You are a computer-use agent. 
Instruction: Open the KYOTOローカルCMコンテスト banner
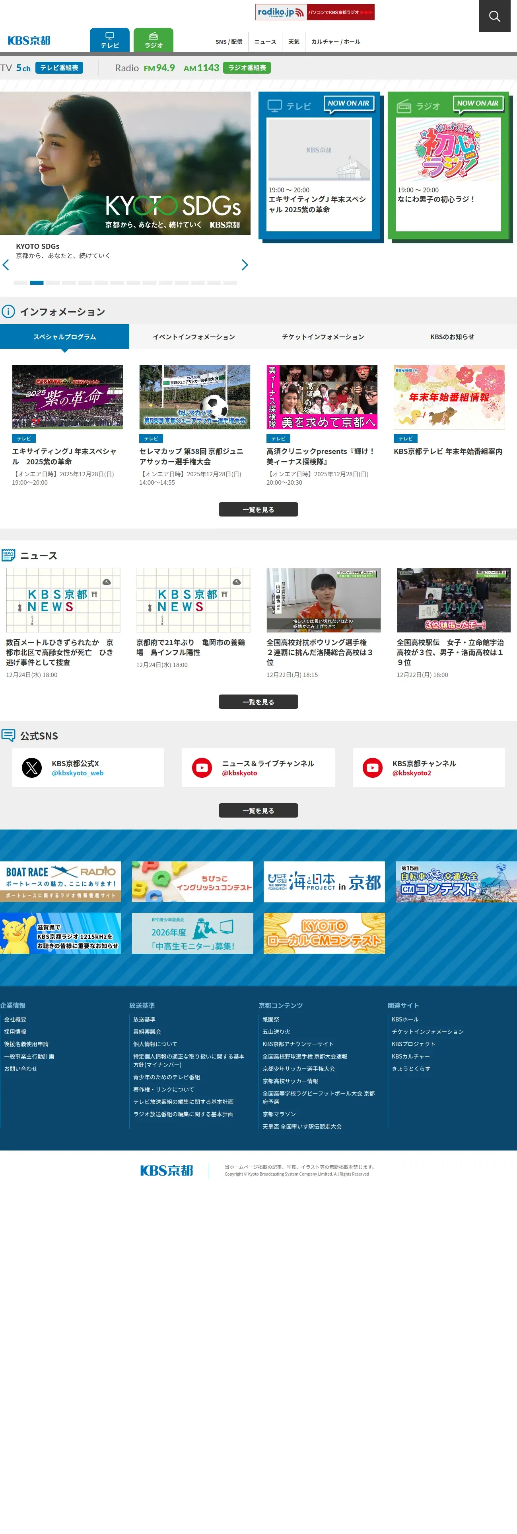click(324, 933)
